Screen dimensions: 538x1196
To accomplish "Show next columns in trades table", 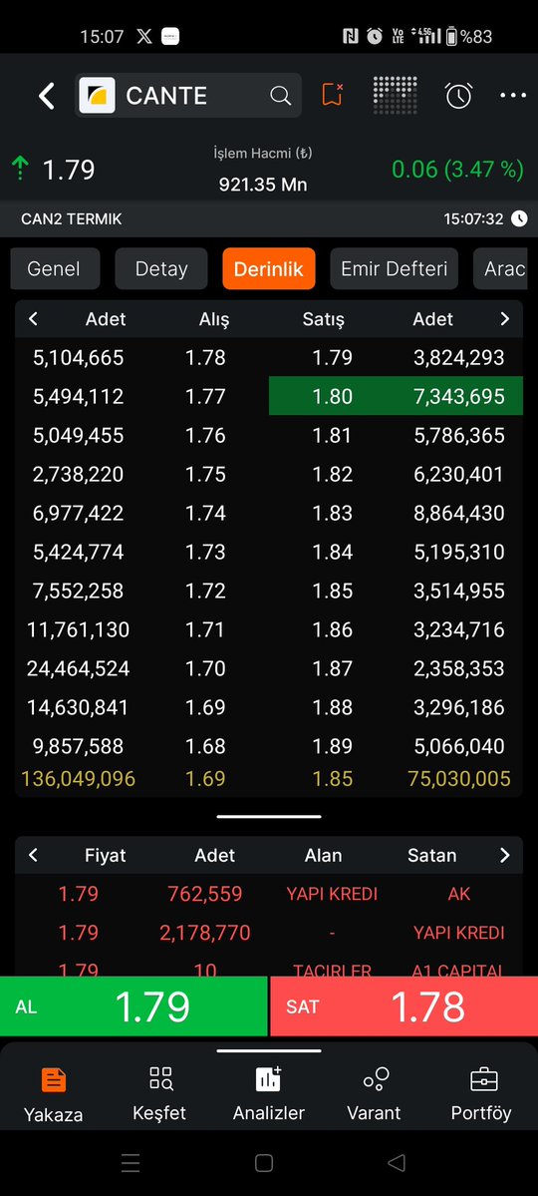I will [504, 855].
